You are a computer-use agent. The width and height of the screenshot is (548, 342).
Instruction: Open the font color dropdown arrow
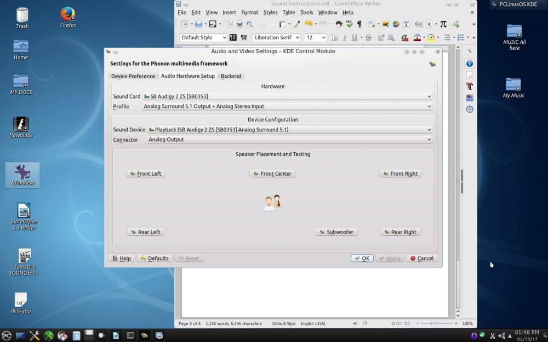click(x=424, y=38)
